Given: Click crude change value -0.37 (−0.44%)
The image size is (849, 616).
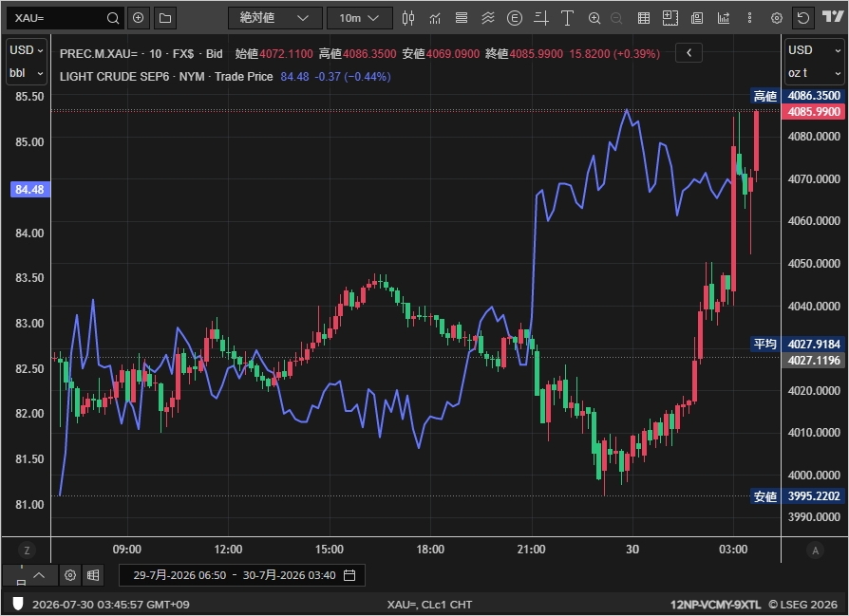Looking at the screenshot, I should pos(352,76).
